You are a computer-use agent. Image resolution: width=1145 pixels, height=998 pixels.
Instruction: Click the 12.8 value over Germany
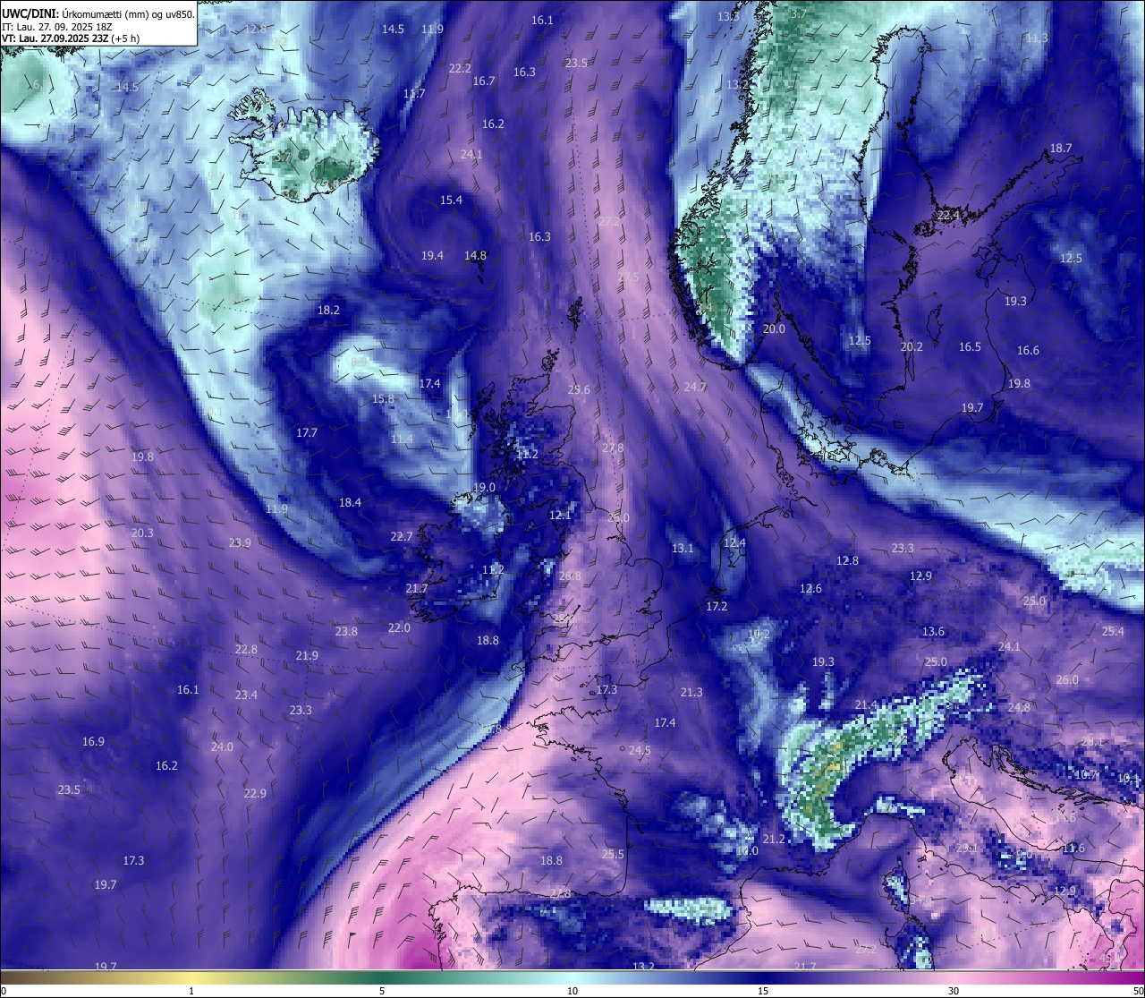pyautogui.click(x=847, y=561)
